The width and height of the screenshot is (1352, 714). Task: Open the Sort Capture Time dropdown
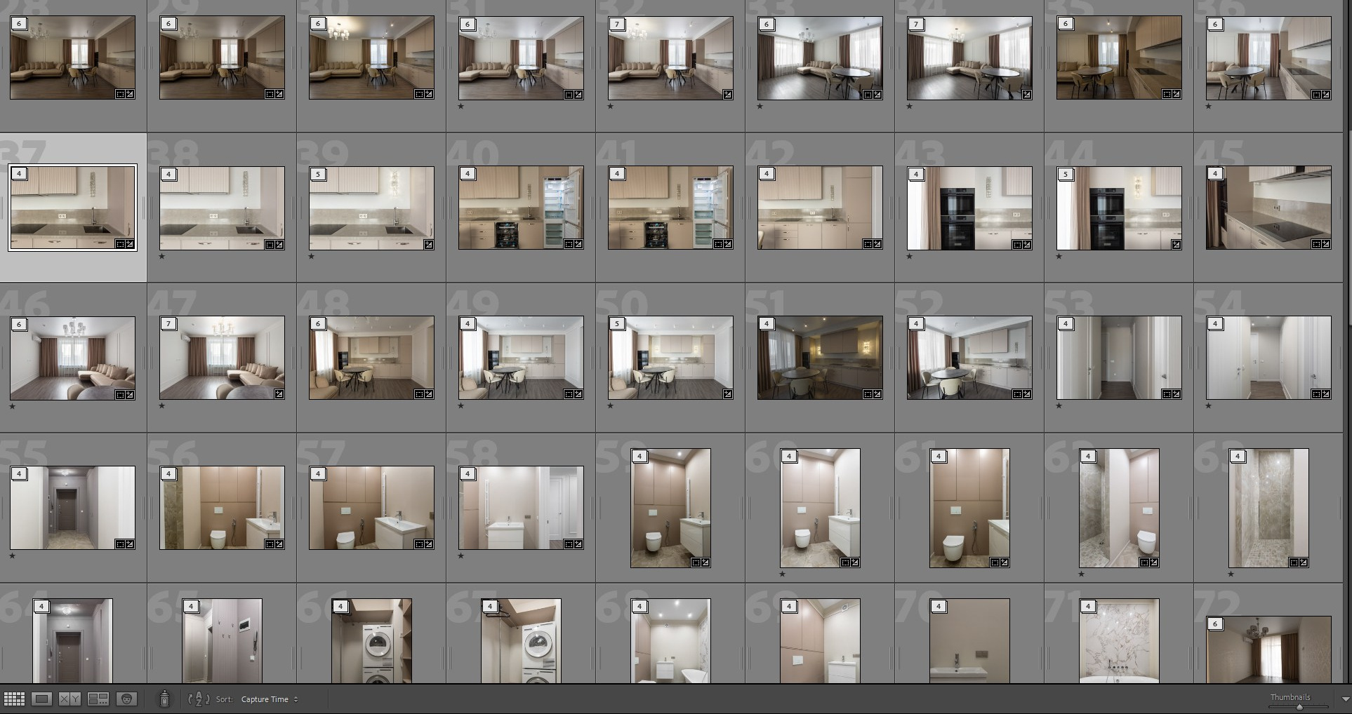pyautogui.click(x=269, y=699)
